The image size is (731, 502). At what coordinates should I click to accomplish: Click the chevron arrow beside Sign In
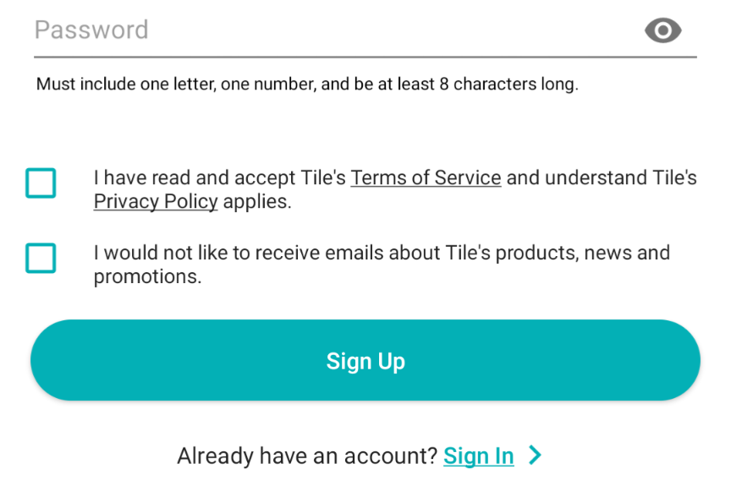pos(535,455)
